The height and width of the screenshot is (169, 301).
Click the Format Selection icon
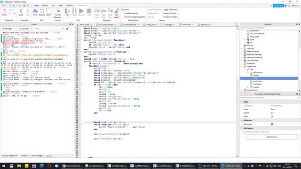point(57,13)
